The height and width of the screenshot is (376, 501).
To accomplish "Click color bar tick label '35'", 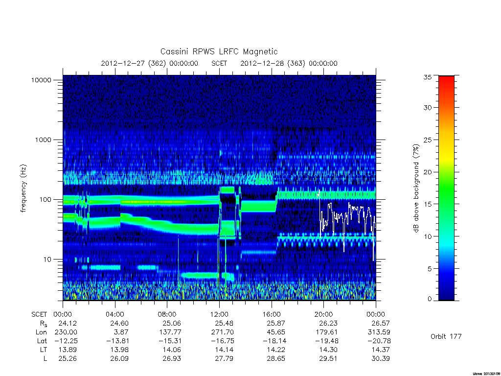I will (x=427, y=77).
